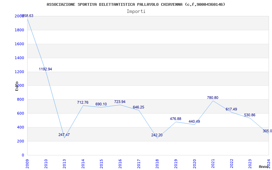
Task: Click the y-axis 1200 tick label
Action: coord(19,72)
